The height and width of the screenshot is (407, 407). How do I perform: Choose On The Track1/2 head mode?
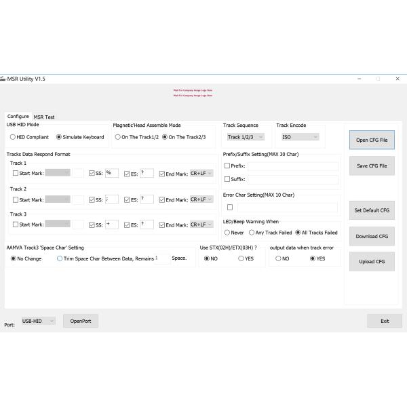[118, 137]
